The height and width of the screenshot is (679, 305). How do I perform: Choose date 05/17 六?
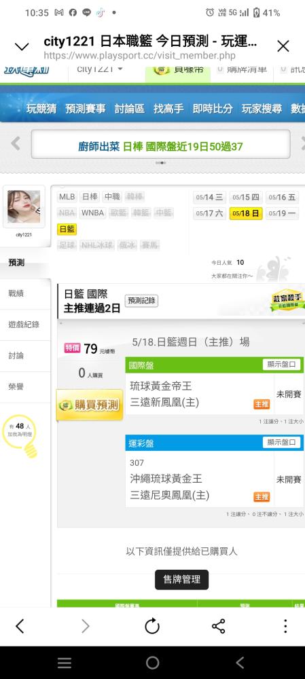pyautogui.click(x=209, y=213)
